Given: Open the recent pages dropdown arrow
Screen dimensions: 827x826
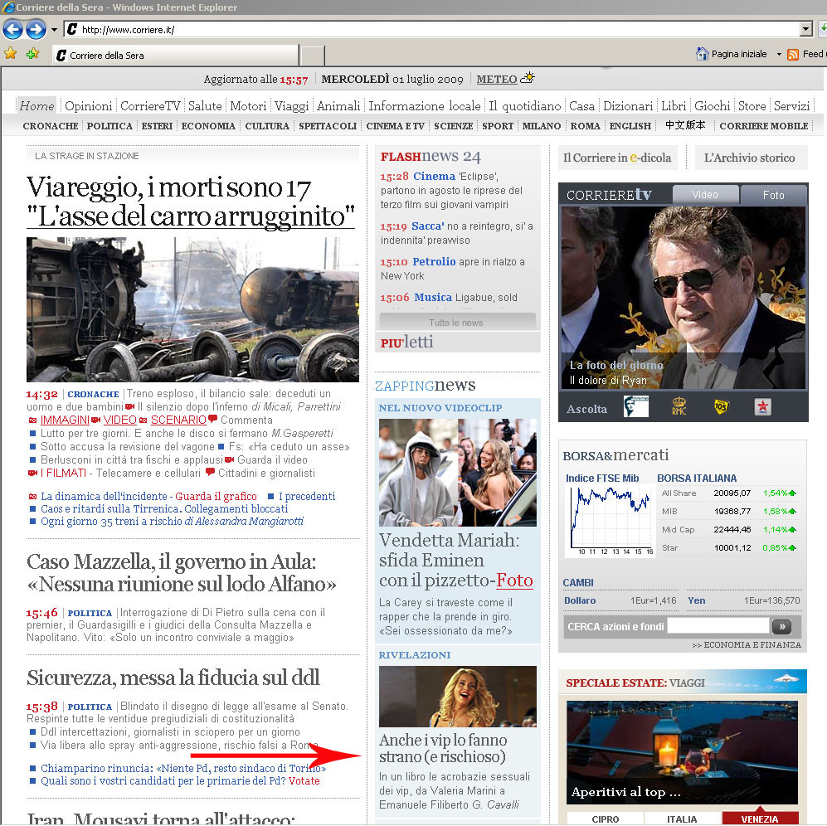Looking at the screenshot, I should point(54,30).
